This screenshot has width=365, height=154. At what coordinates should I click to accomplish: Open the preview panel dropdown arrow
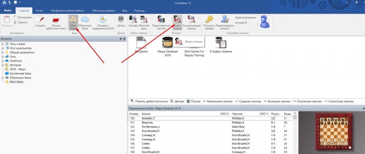tap(364, 108)
